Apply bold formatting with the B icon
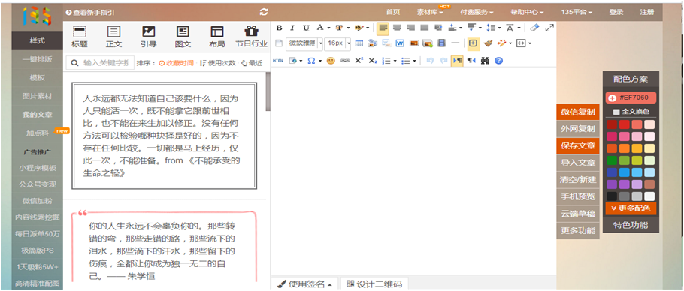The width and height of the screenshot is (684, 291). pyautogui.click(x=279, y=28)
